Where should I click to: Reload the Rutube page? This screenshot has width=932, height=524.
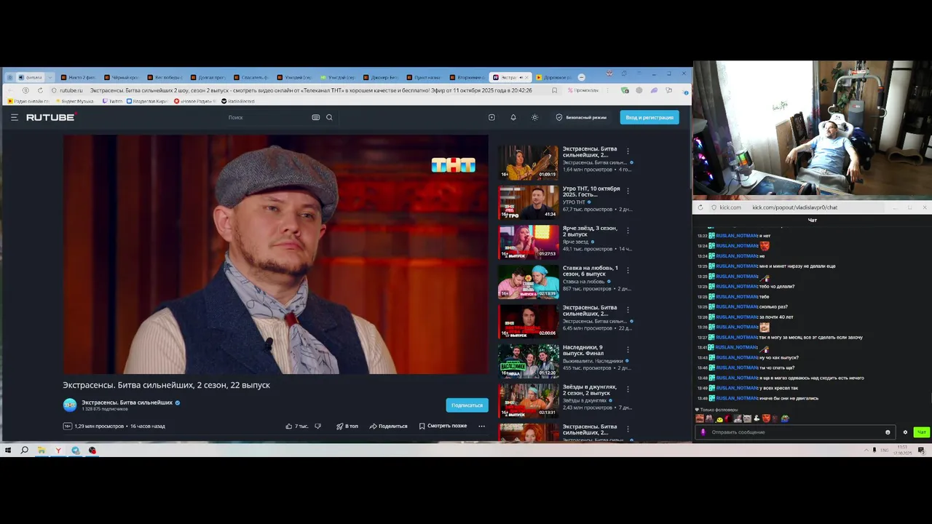(40, 90)
